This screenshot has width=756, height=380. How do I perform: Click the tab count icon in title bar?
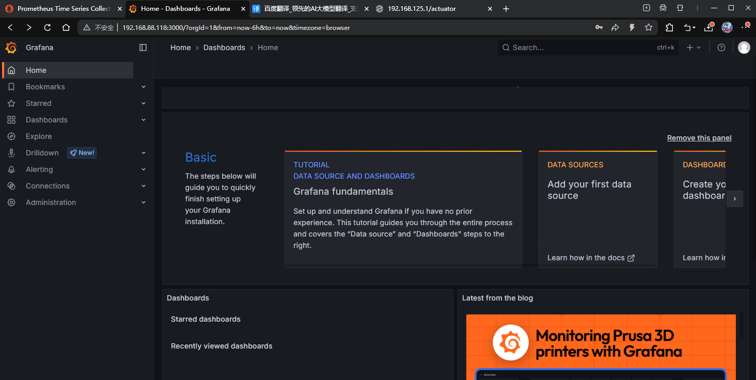click(647, 8)
